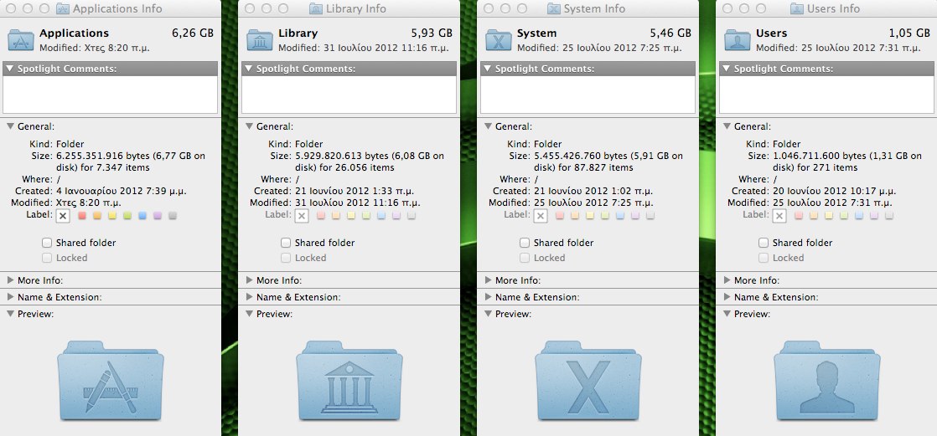This screenshot has width=937, height=436.
Task: Click the 'System Info' window title
Action: coord(594,9)
